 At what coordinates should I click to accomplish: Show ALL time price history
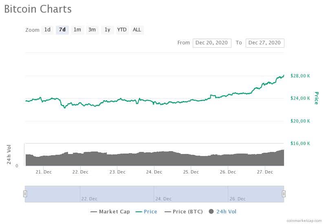click(x=137, y=30)
